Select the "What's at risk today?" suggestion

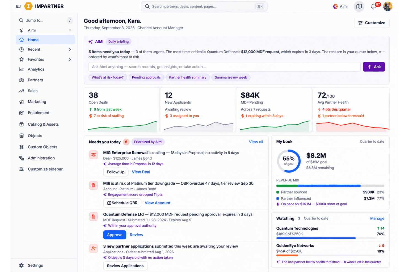tap(108, 77)
